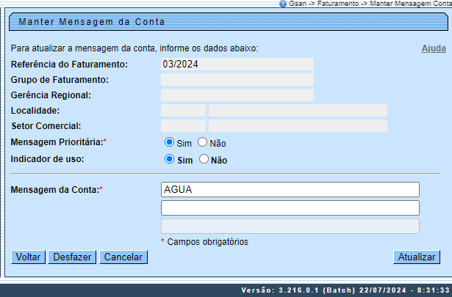The image size is (452, 297).
Task: Click the empty second Mensagem da Conta line
Action: [290, 208]
